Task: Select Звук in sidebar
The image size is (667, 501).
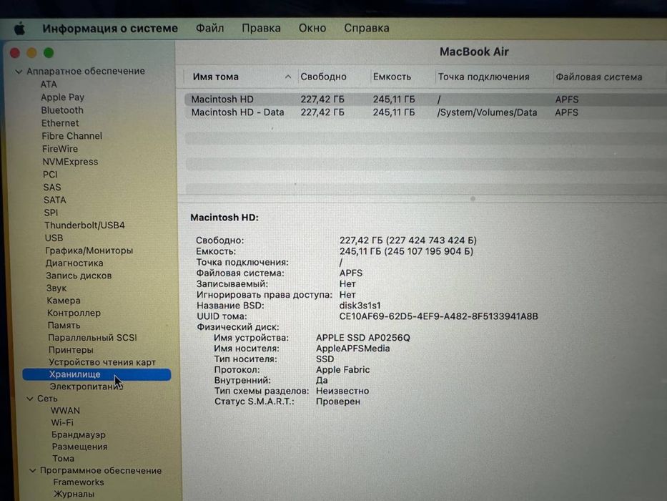Action: tap(56, 288)
